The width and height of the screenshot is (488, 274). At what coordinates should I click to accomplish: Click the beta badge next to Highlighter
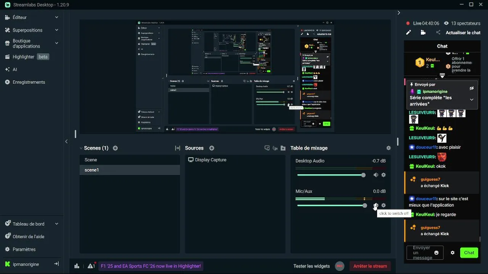click(43, 57)
